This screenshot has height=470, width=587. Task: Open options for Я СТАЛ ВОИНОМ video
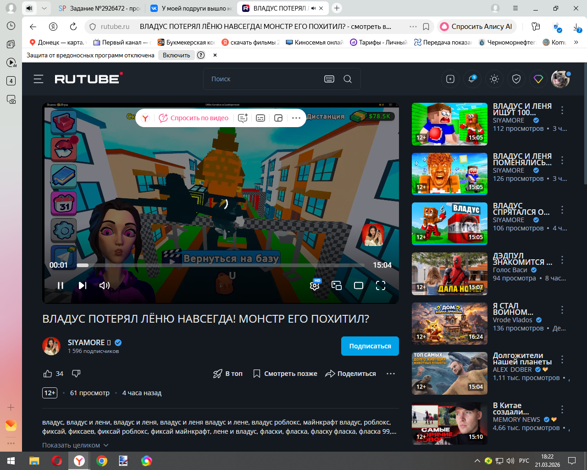562,310
